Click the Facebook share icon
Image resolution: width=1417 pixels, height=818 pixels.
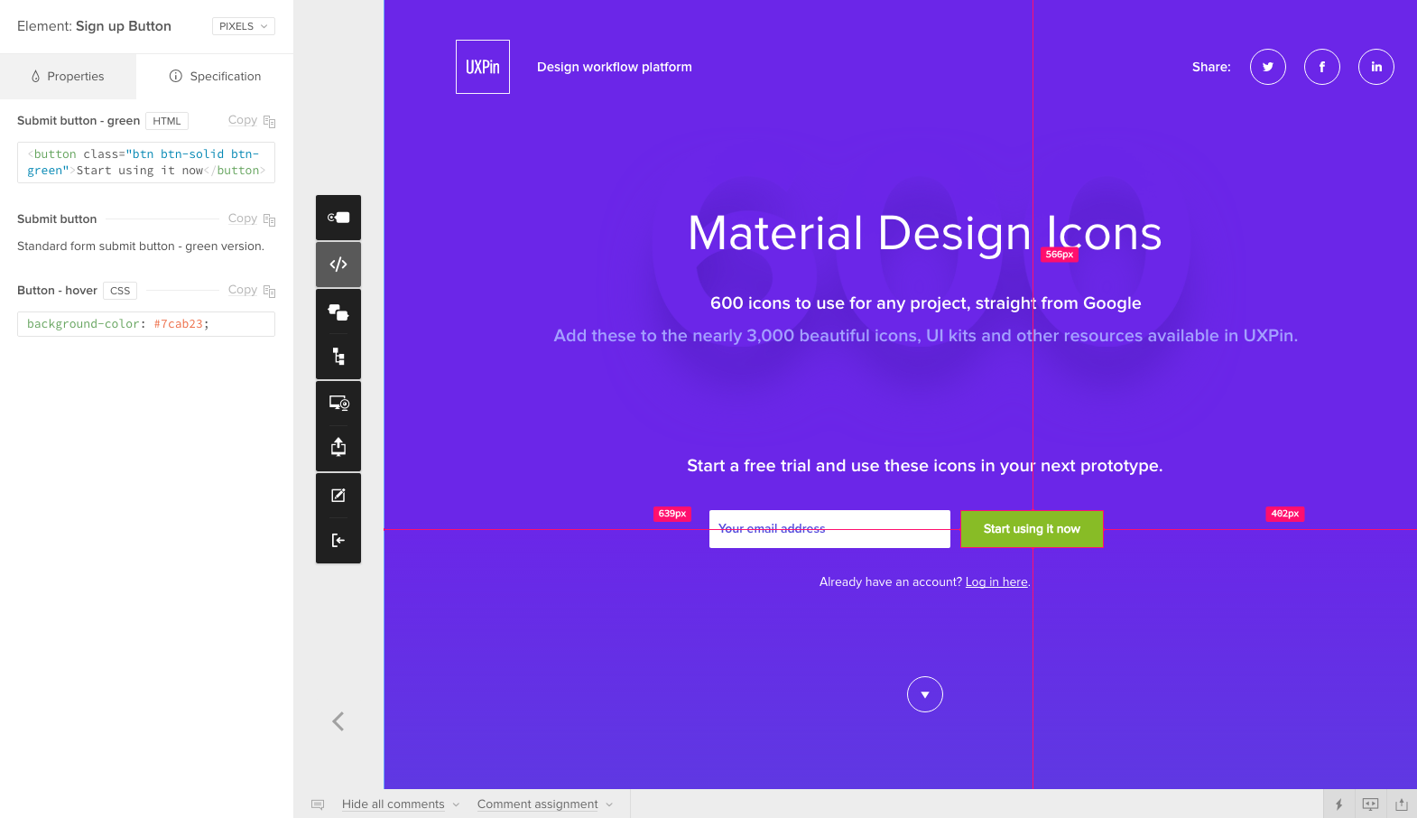click(1322, 67)
